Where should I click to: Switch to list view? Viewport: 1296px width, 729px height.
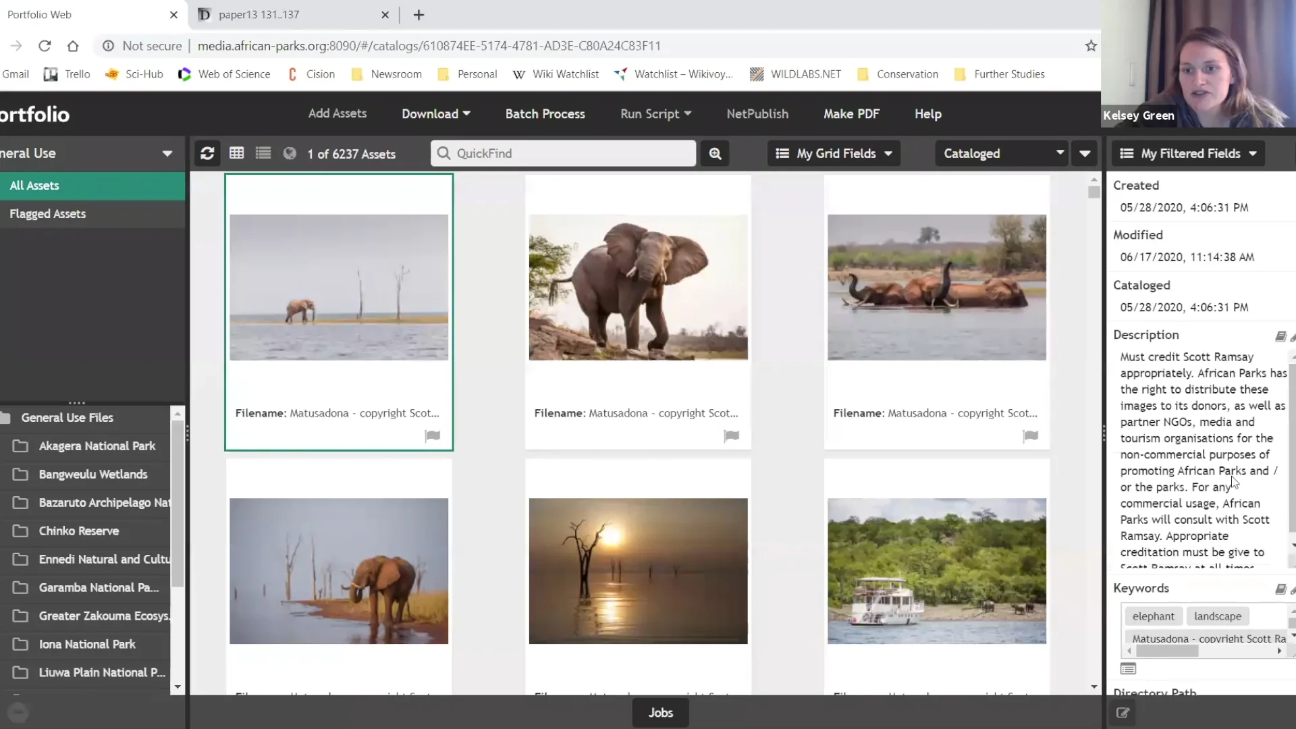point(263,153)
